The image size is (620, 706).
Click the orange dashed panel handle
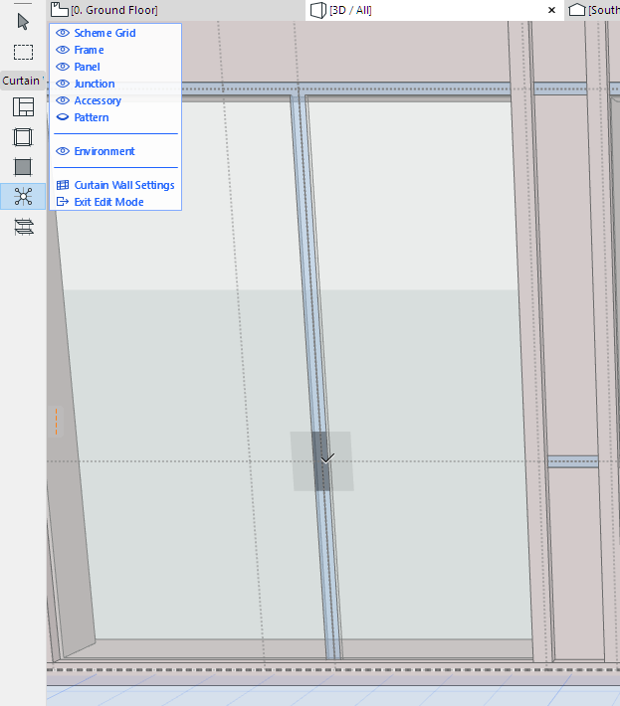pyautogui.click(x=57, y=422)
